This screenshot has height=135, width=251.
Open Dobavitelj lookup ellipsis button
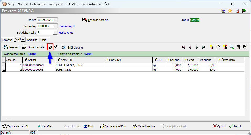point(55,26)
